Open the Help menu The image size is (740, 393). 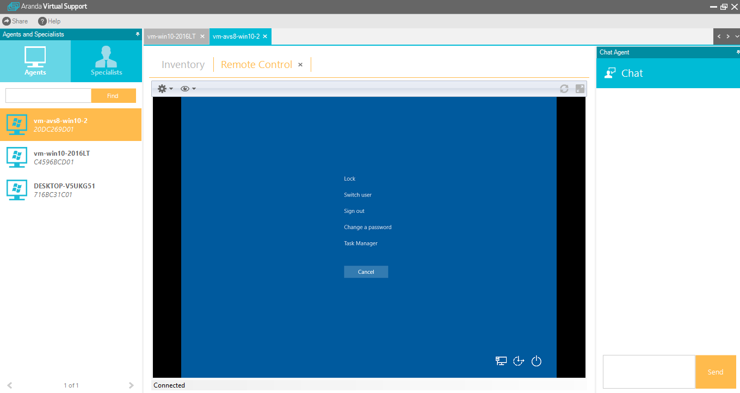pyautogui.click(x=50, y=21)
